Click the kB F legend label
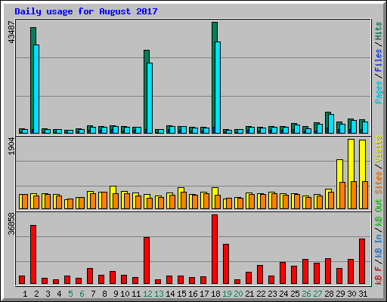The height and width of the screenshot is (302, 387). pos(379,276)
